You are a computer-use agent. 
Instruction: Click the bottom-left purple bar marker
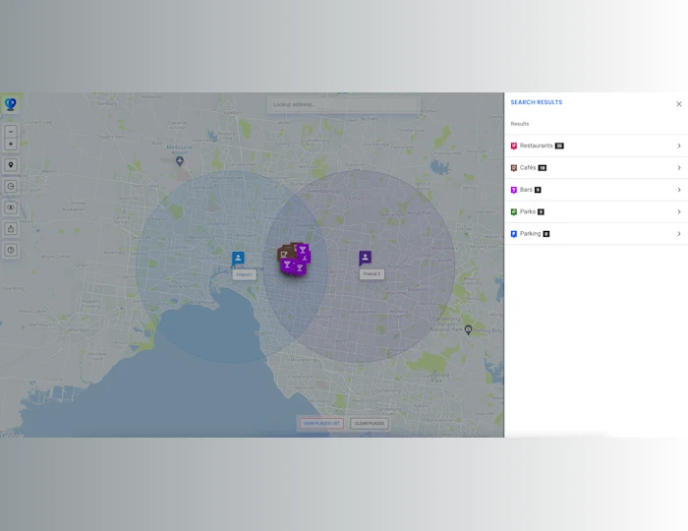(x=287, y=265)
